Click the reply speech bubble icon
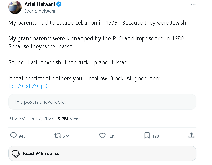Viewport: 212px width, 165px height. coord(13,135)
